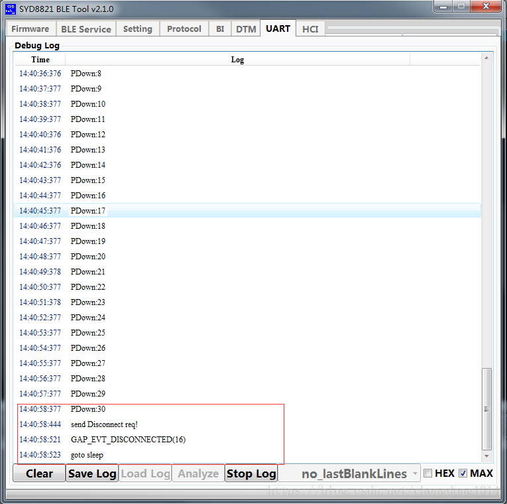Select the PDown:10 log row
The width and height of the screenshot is (507, 504).
(247, 104)
